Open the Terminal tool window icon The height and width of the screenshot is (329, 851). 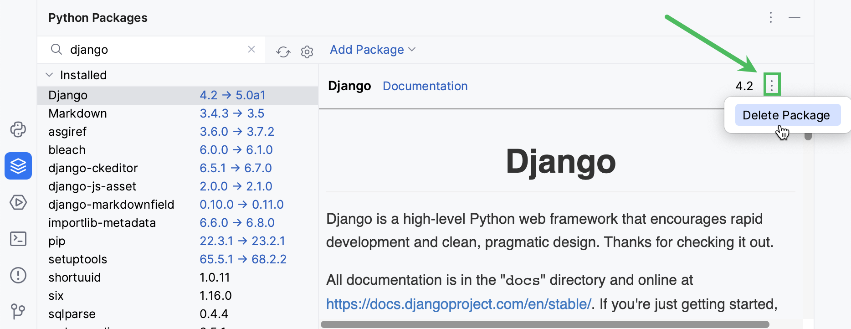coord(18,239)
